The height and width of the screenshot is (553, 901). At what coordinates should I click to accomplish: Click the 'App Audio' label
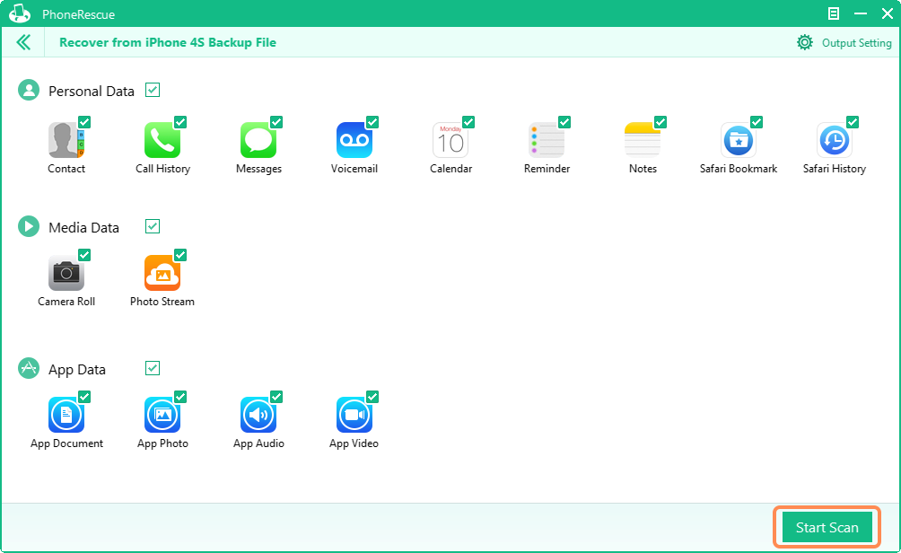click(x=258, y=443)
